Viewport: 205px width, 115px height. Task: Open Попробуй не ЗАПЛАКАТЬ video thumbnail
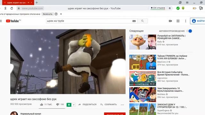coord(143,42)
